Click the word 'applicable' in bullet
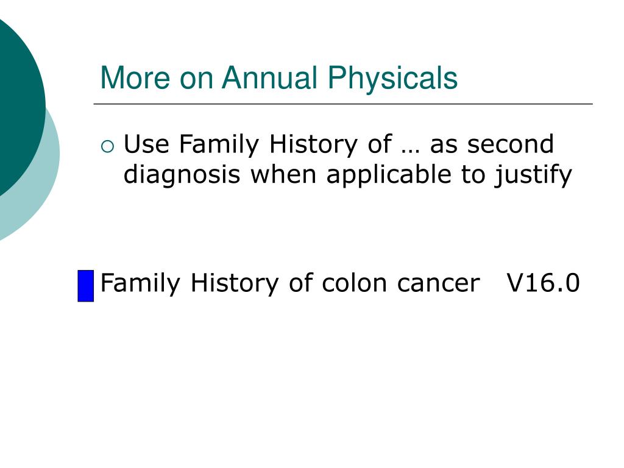This screenshot has height=468, width=624. pyautogui.click(x=389, y=174)
